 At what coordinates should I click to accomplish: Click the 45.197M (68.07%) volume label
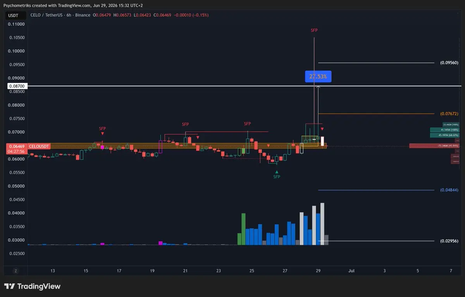coord(444,135)
